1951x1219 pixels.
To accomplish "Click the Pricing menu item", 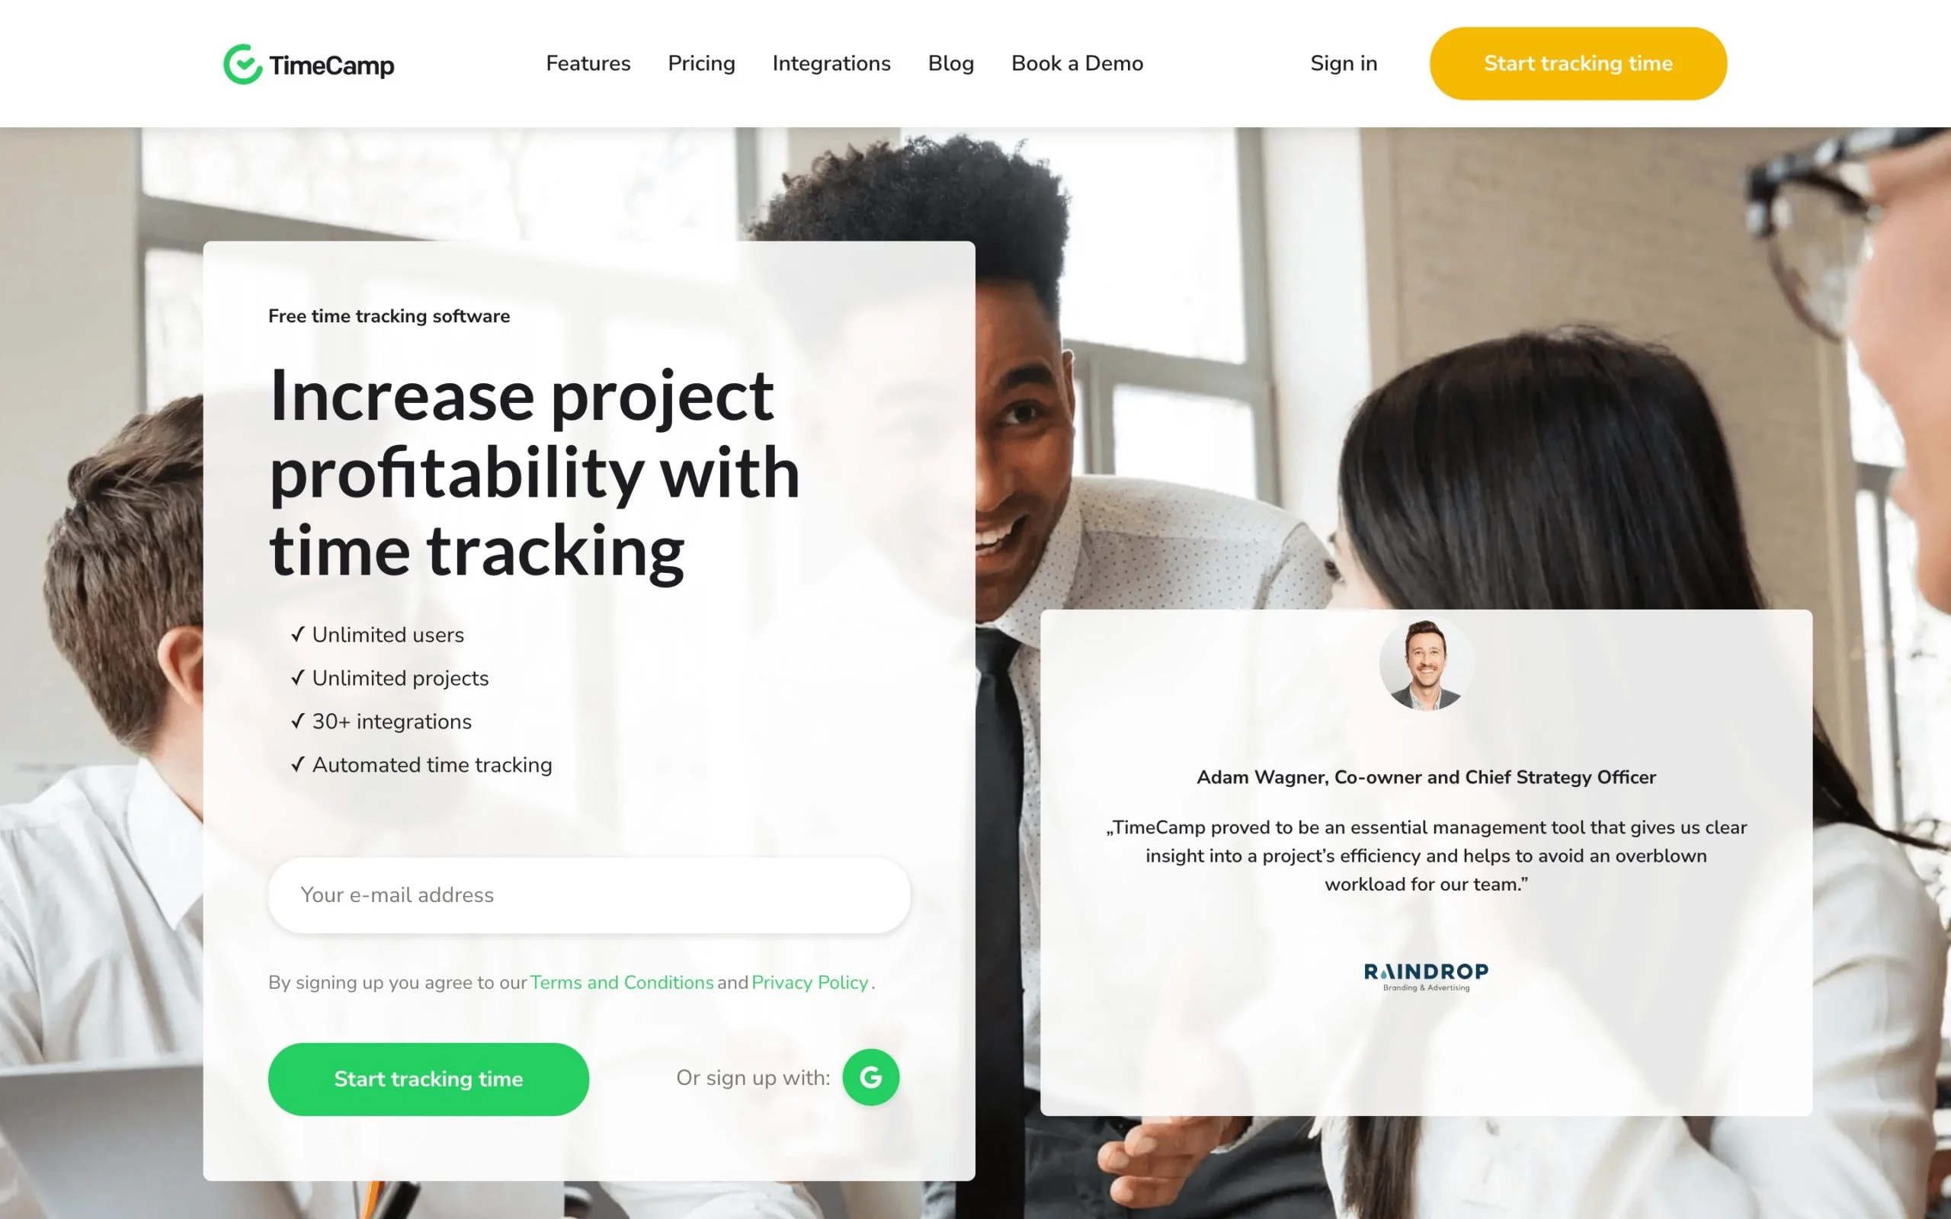I will pos(701,63).
